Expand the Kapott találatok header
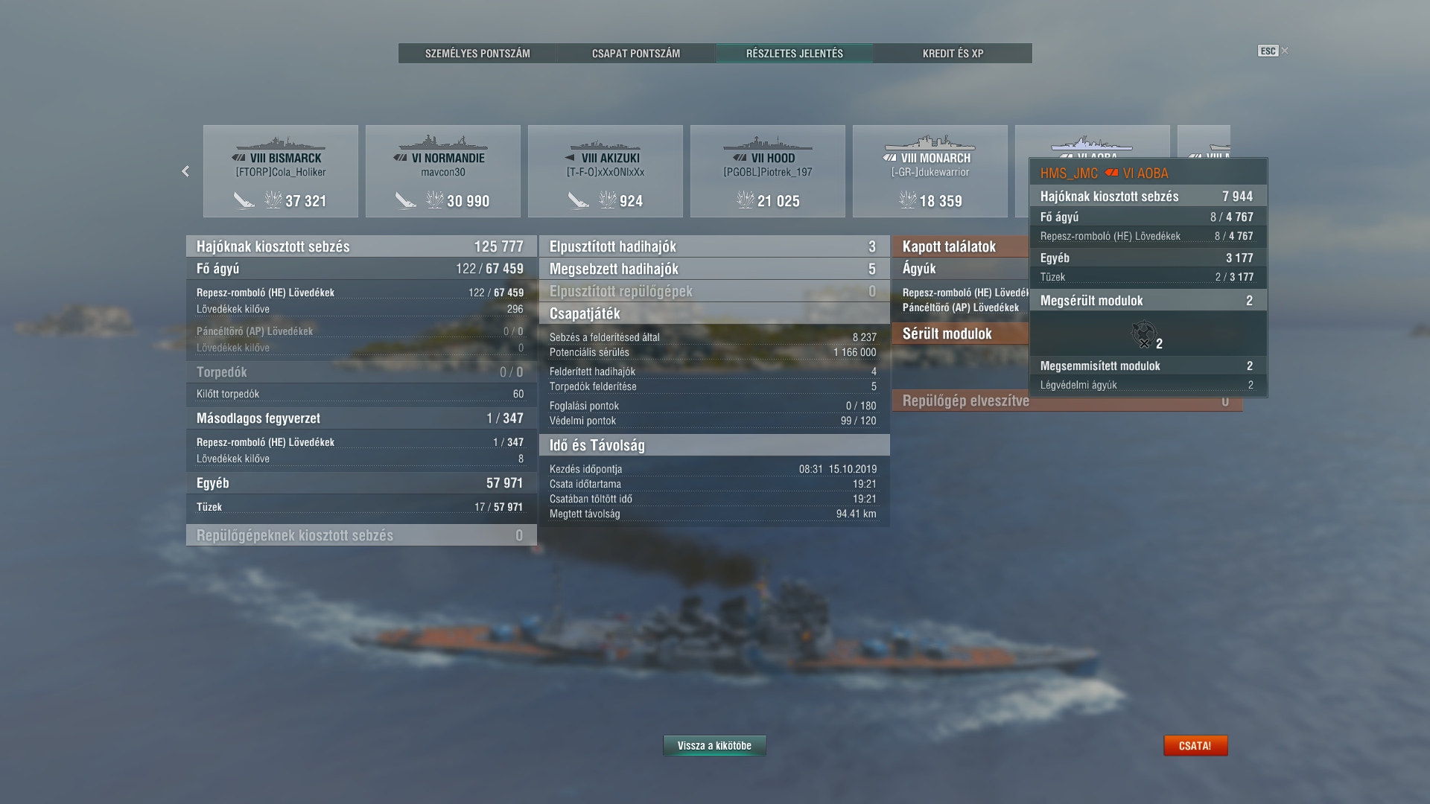Viewport: 1430px width, 804px height. point(961,246)
